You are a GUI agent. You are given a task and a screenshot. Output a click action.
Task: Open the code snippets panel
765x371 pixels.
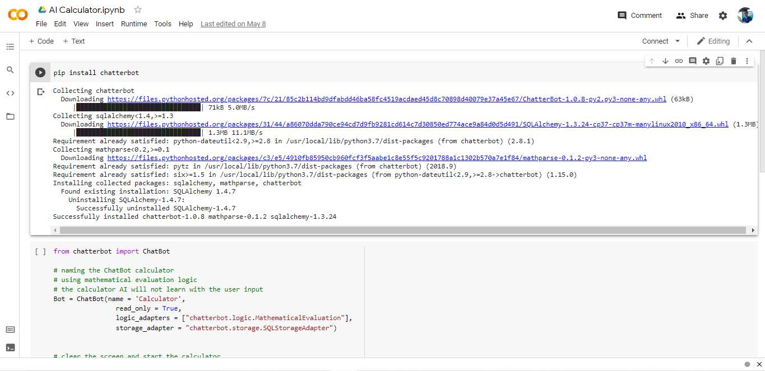tap(10, 93)
